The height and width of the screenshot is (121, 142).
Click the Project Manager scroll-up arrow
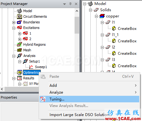coord(77,11)
